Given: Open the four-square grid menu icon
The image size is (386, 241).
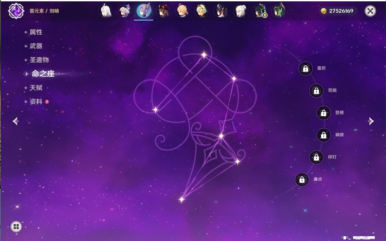Looking at the screenshot, I should pos(16,227).
